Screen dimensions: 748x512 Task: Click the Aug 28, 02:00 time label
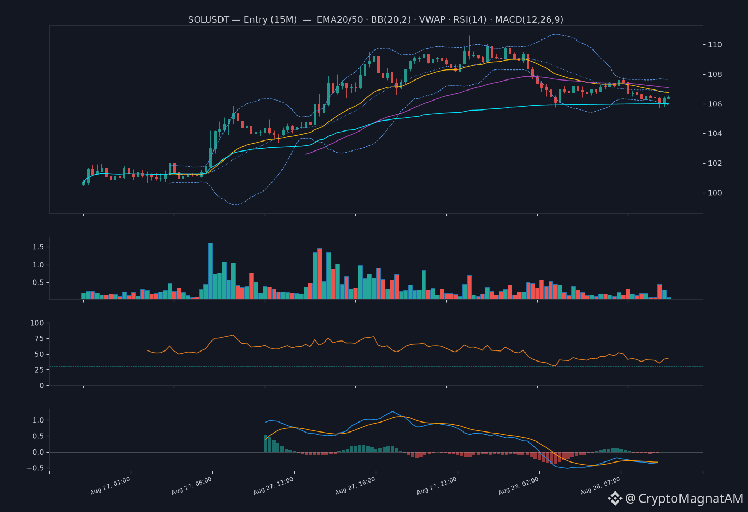519,486
